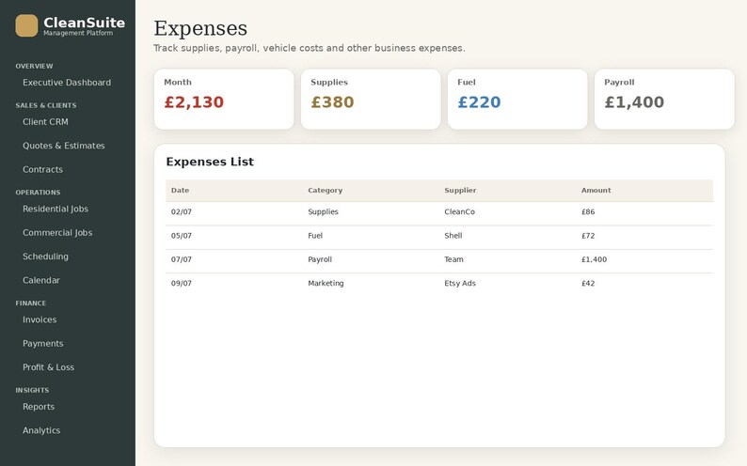Viewport: 747px width, 466px height.
Task: Open the Invoices page
Action: 40,320
